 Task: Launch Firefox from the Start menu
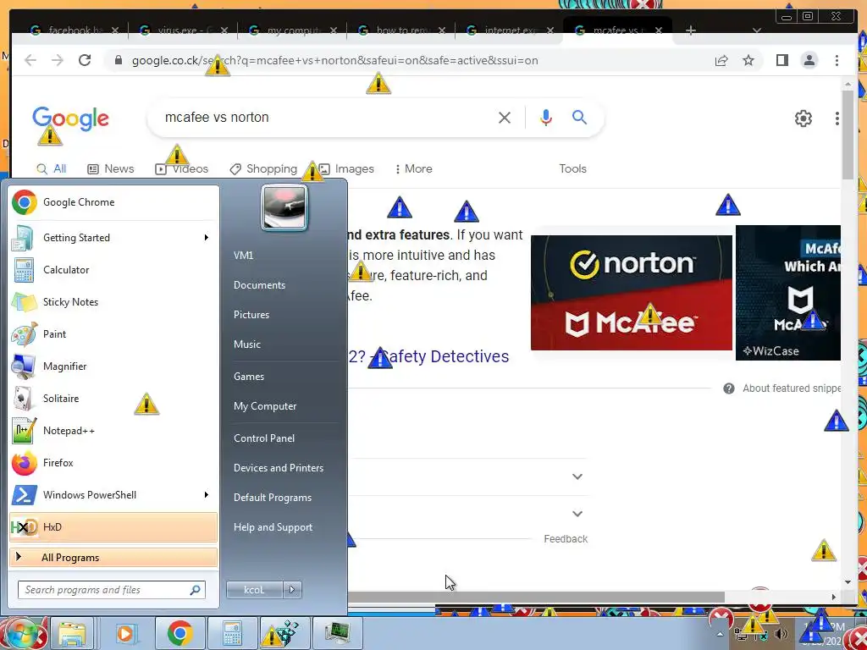[113, 463]
